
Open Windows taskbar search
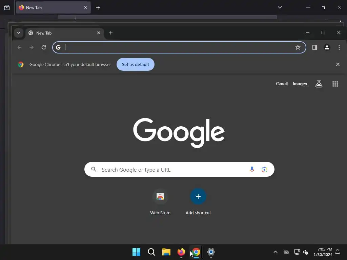coord(151,252)
